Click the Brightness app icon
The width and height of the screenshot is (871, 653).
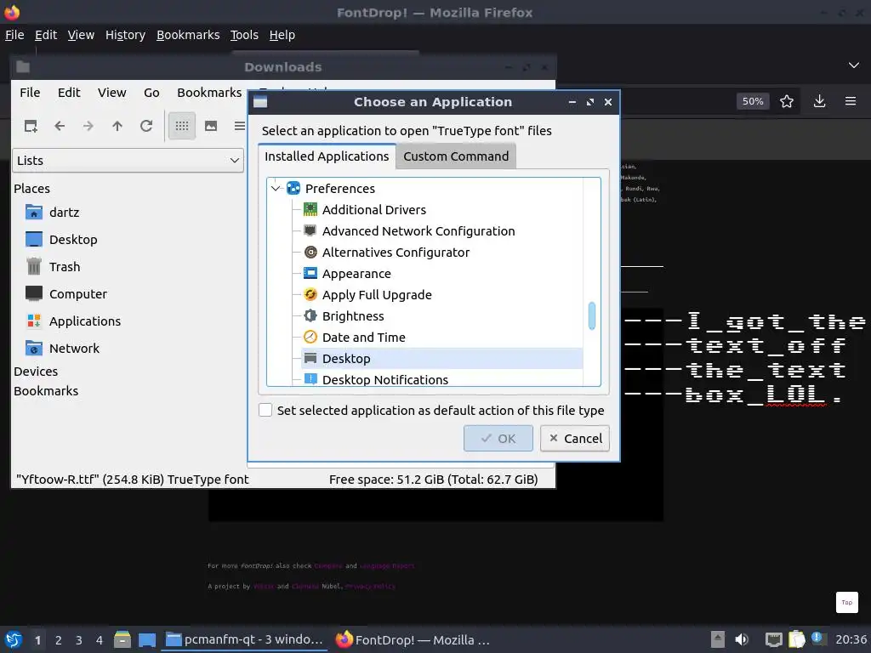pyautogui.click(x=310, y=316)
